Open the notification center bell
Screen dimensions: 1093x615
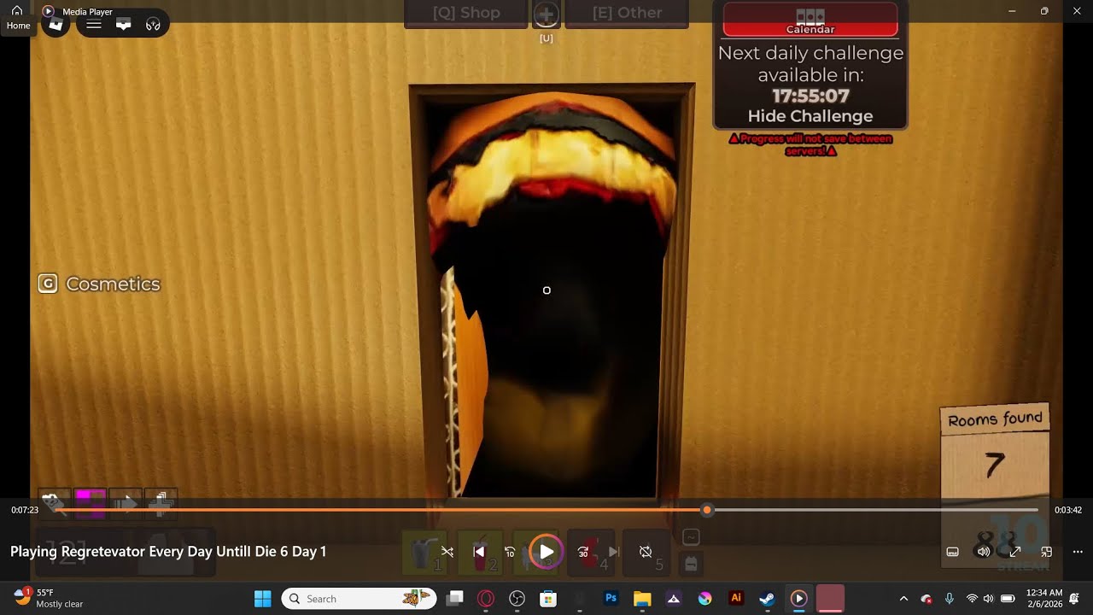click(1076, 599)
